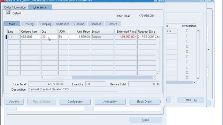
Task: Click the Detail... (J) button in the background window
Action: click(191, 100)
